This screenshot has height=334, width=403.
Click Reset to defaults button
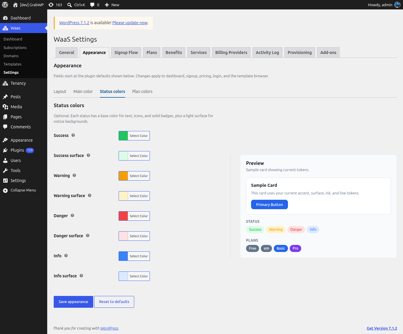click(114, 302)
